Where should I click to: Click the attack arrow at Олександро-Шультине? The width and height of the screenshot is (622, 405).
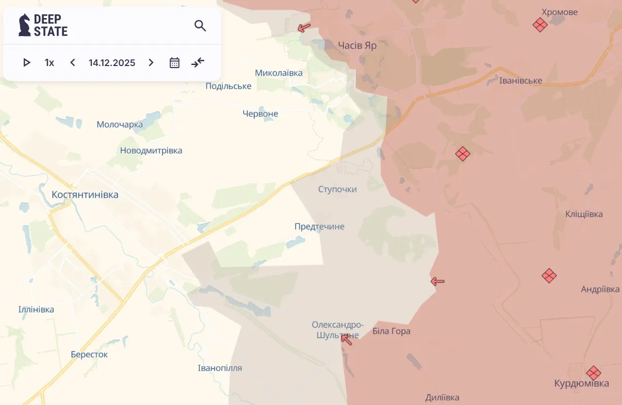(347, 339)
